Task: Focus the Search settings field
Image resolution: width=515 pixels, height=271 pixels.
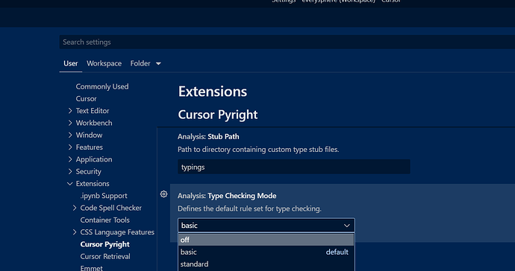Action: pyautogui.click(x=287, y=42)
